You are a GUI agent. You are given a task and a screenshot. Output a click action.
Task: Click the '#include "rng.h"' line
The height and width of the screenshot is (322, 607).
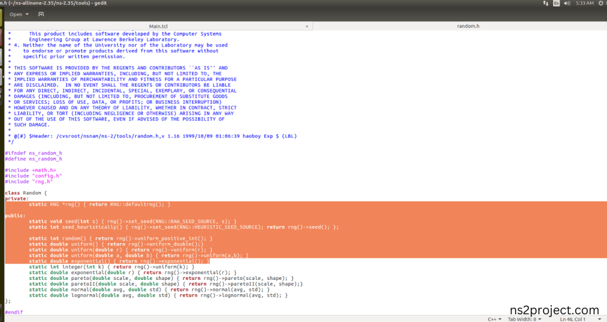coord(28,181)
